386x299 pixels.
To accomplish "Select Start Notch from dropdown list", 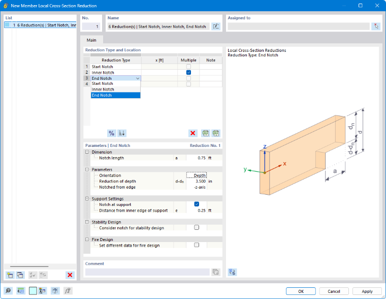I will point(115,83).
